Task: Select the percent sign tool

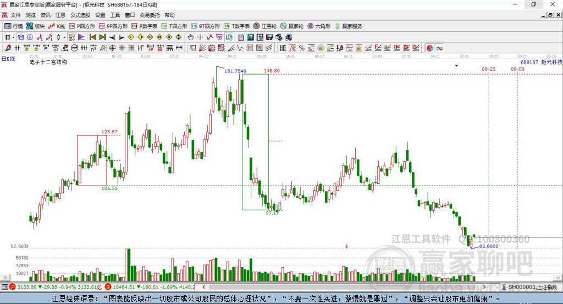Action: (302, 48)
